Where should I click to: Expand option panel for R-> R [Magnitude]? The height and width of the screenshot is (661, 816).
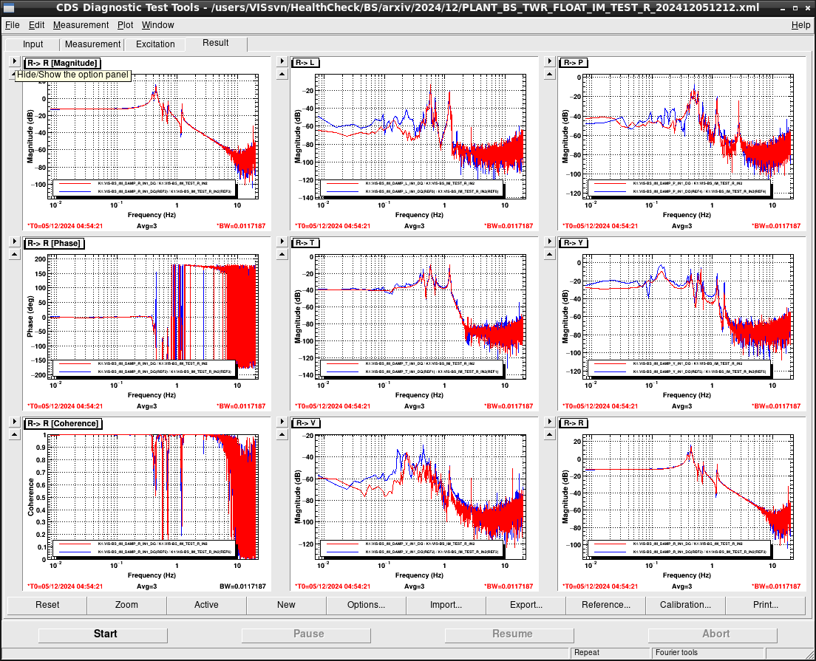coord(15,61)
